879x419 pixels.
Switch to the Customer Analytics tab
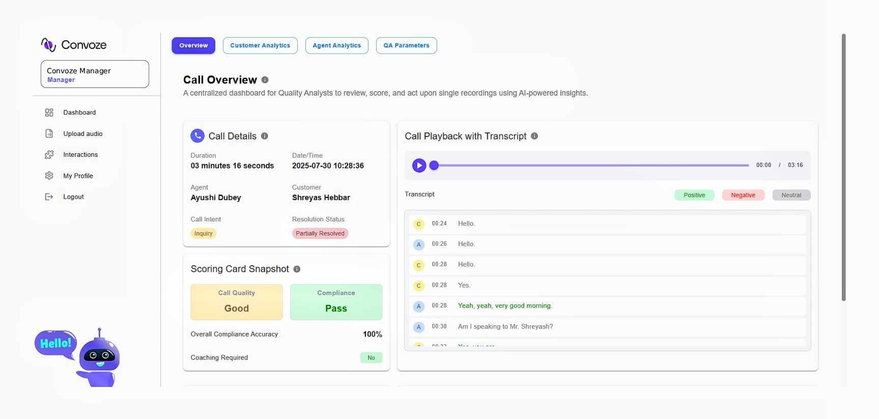click(260, 45)
